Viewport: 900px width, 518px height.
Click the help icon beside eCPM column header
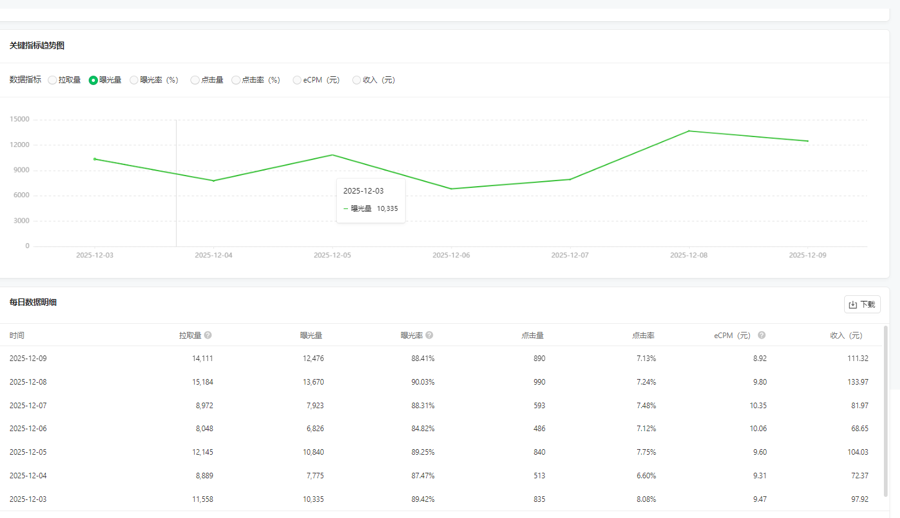coord(762,335)
